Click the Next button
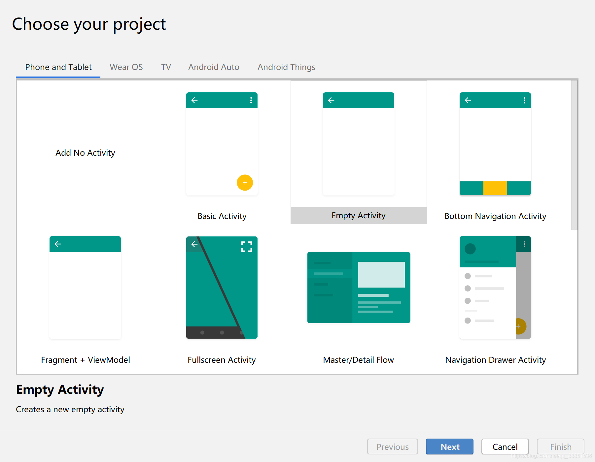Screen dimensions: 595x462 tap(450, 447)
